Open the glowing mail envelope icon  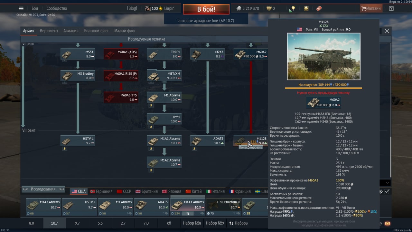coord(388,223)
